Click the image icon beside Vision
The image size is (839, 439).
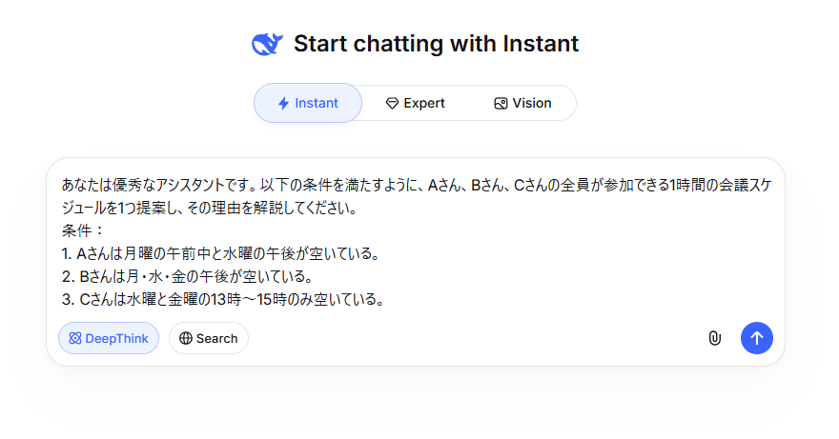[501, 103]
